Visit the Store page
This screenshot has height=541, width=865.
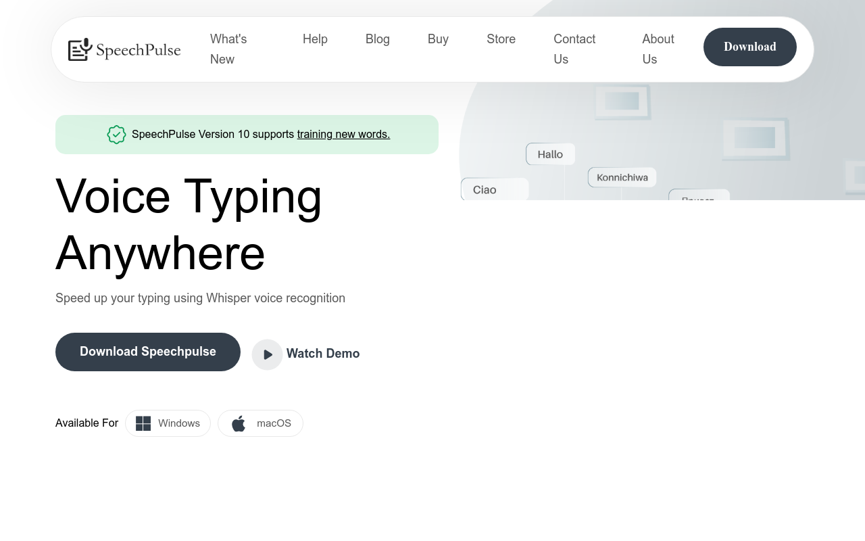click(501, 39)
